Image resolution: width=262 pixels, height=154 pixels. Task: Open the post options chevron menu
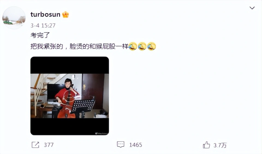(252, 8)
